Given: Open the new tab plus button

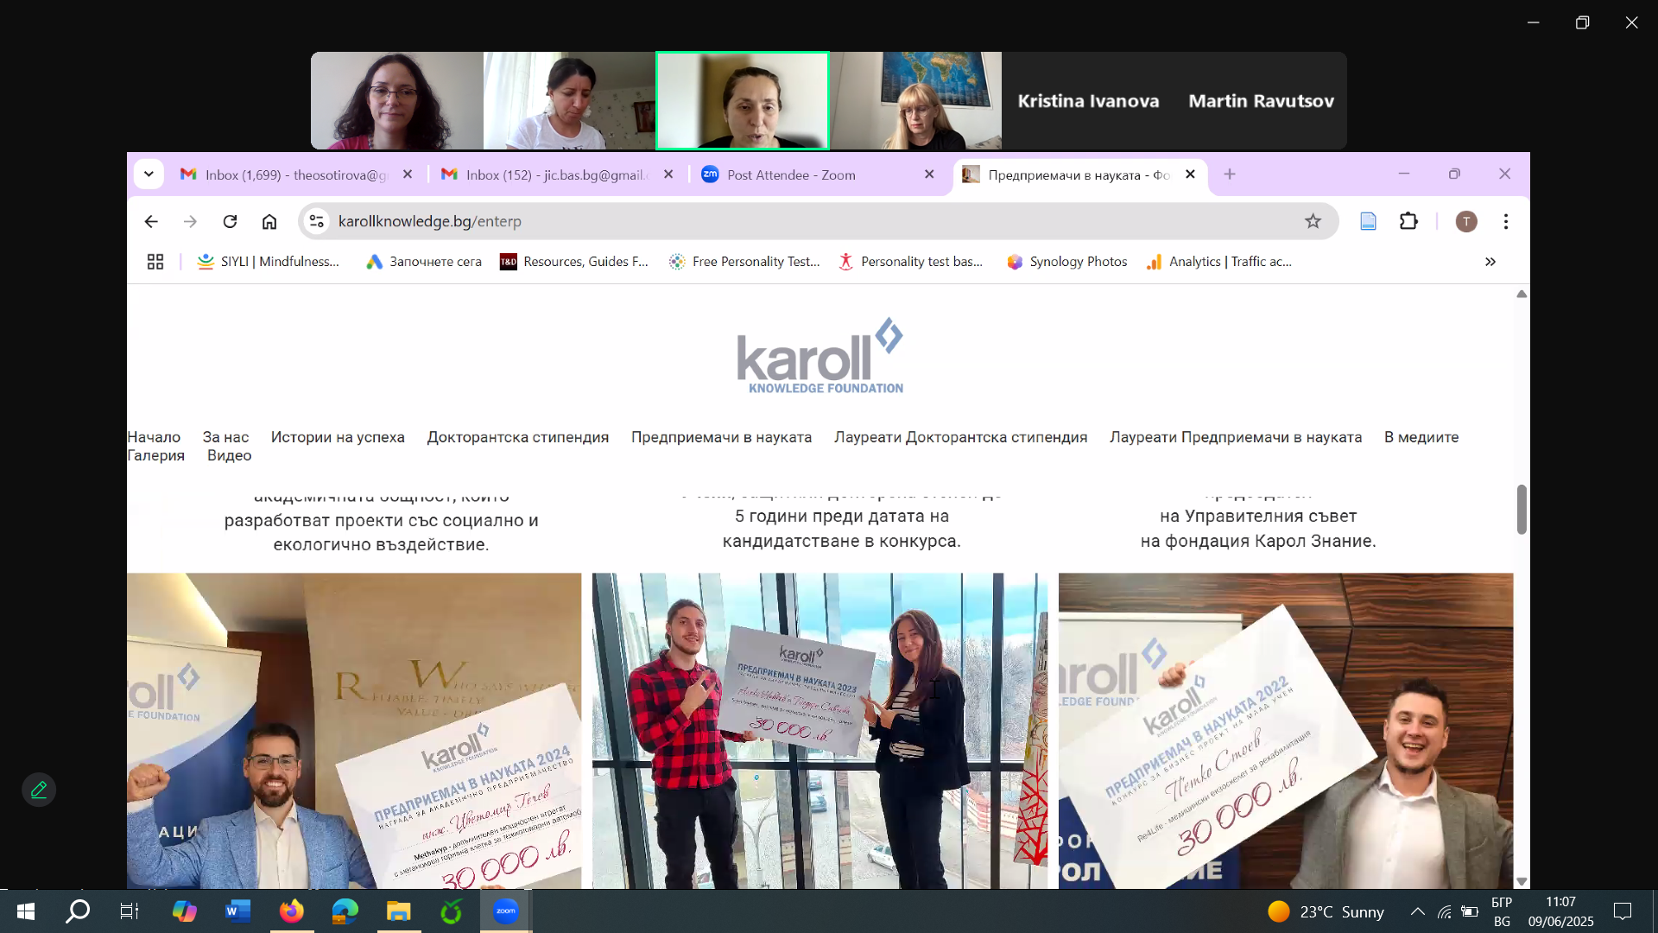Looking at the screenshot, I should click(x=1230, y=175).
